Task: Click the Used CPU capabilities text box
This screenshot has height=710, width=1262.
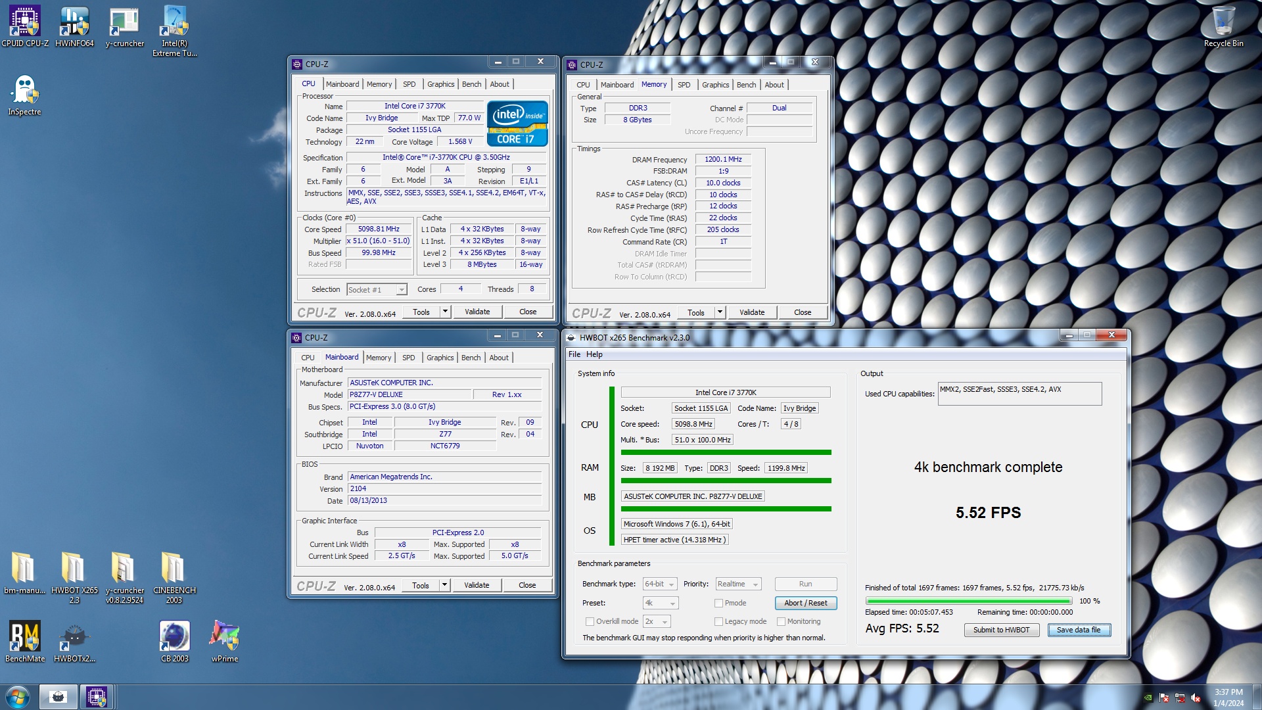Action: point(1019,394)
